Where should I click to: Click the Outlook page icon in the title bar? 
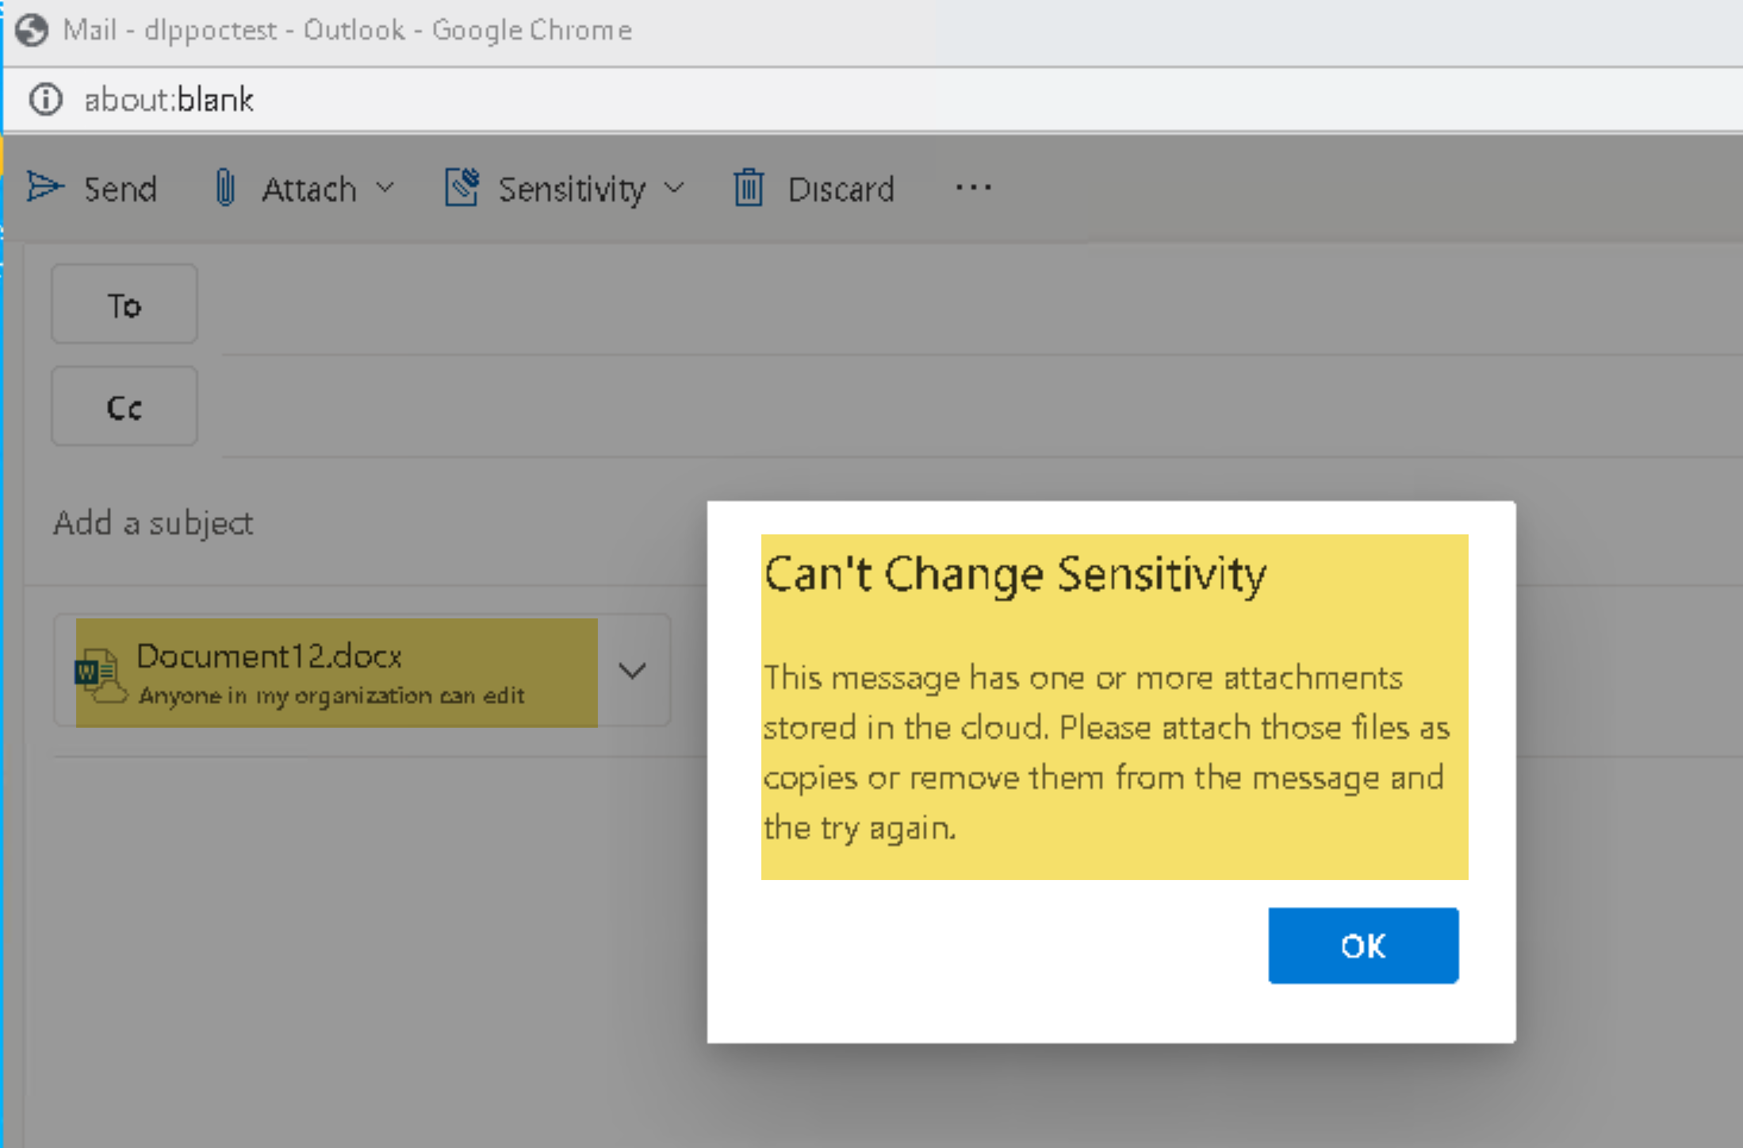click(32, 29)
